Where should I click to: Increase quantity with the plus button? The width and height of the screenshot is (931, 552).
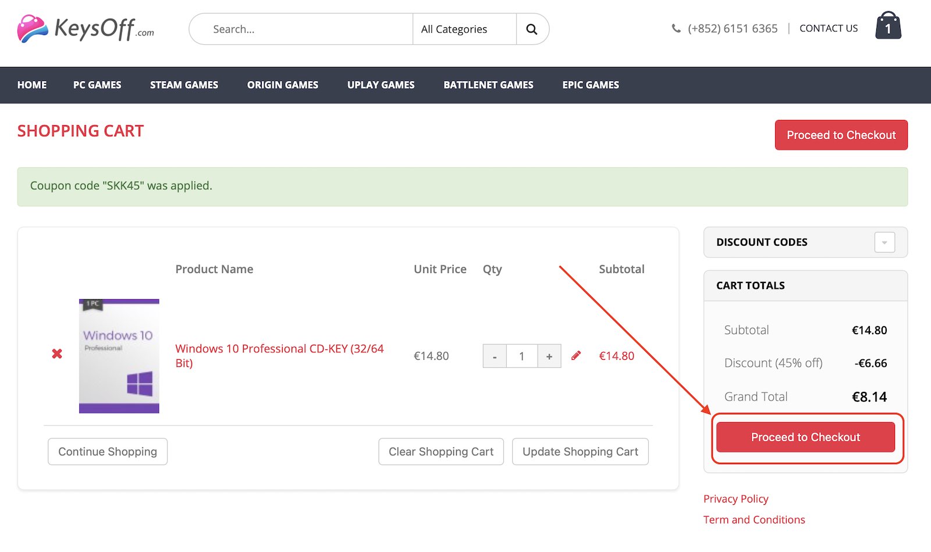tap(549, 356)
